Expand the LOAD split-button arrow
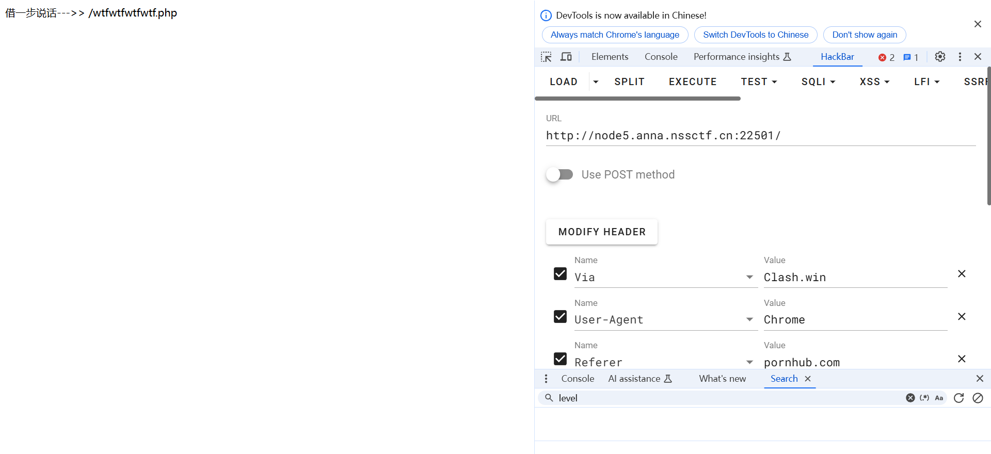Viewport: 991px width, 454px height. coord(596,82)
